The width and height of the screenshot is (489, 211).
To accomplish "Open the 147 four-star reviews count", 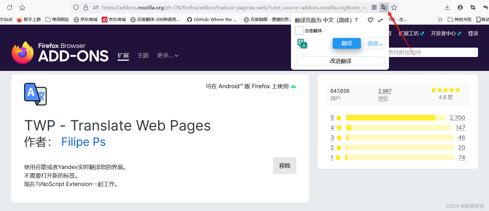I will click(x=460, y=128).
